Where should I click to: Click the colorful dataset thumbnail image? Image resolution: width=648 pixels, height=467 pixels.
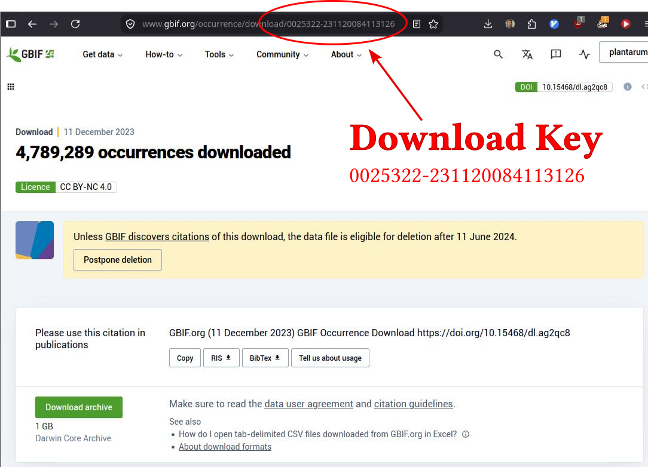(35, 240)
